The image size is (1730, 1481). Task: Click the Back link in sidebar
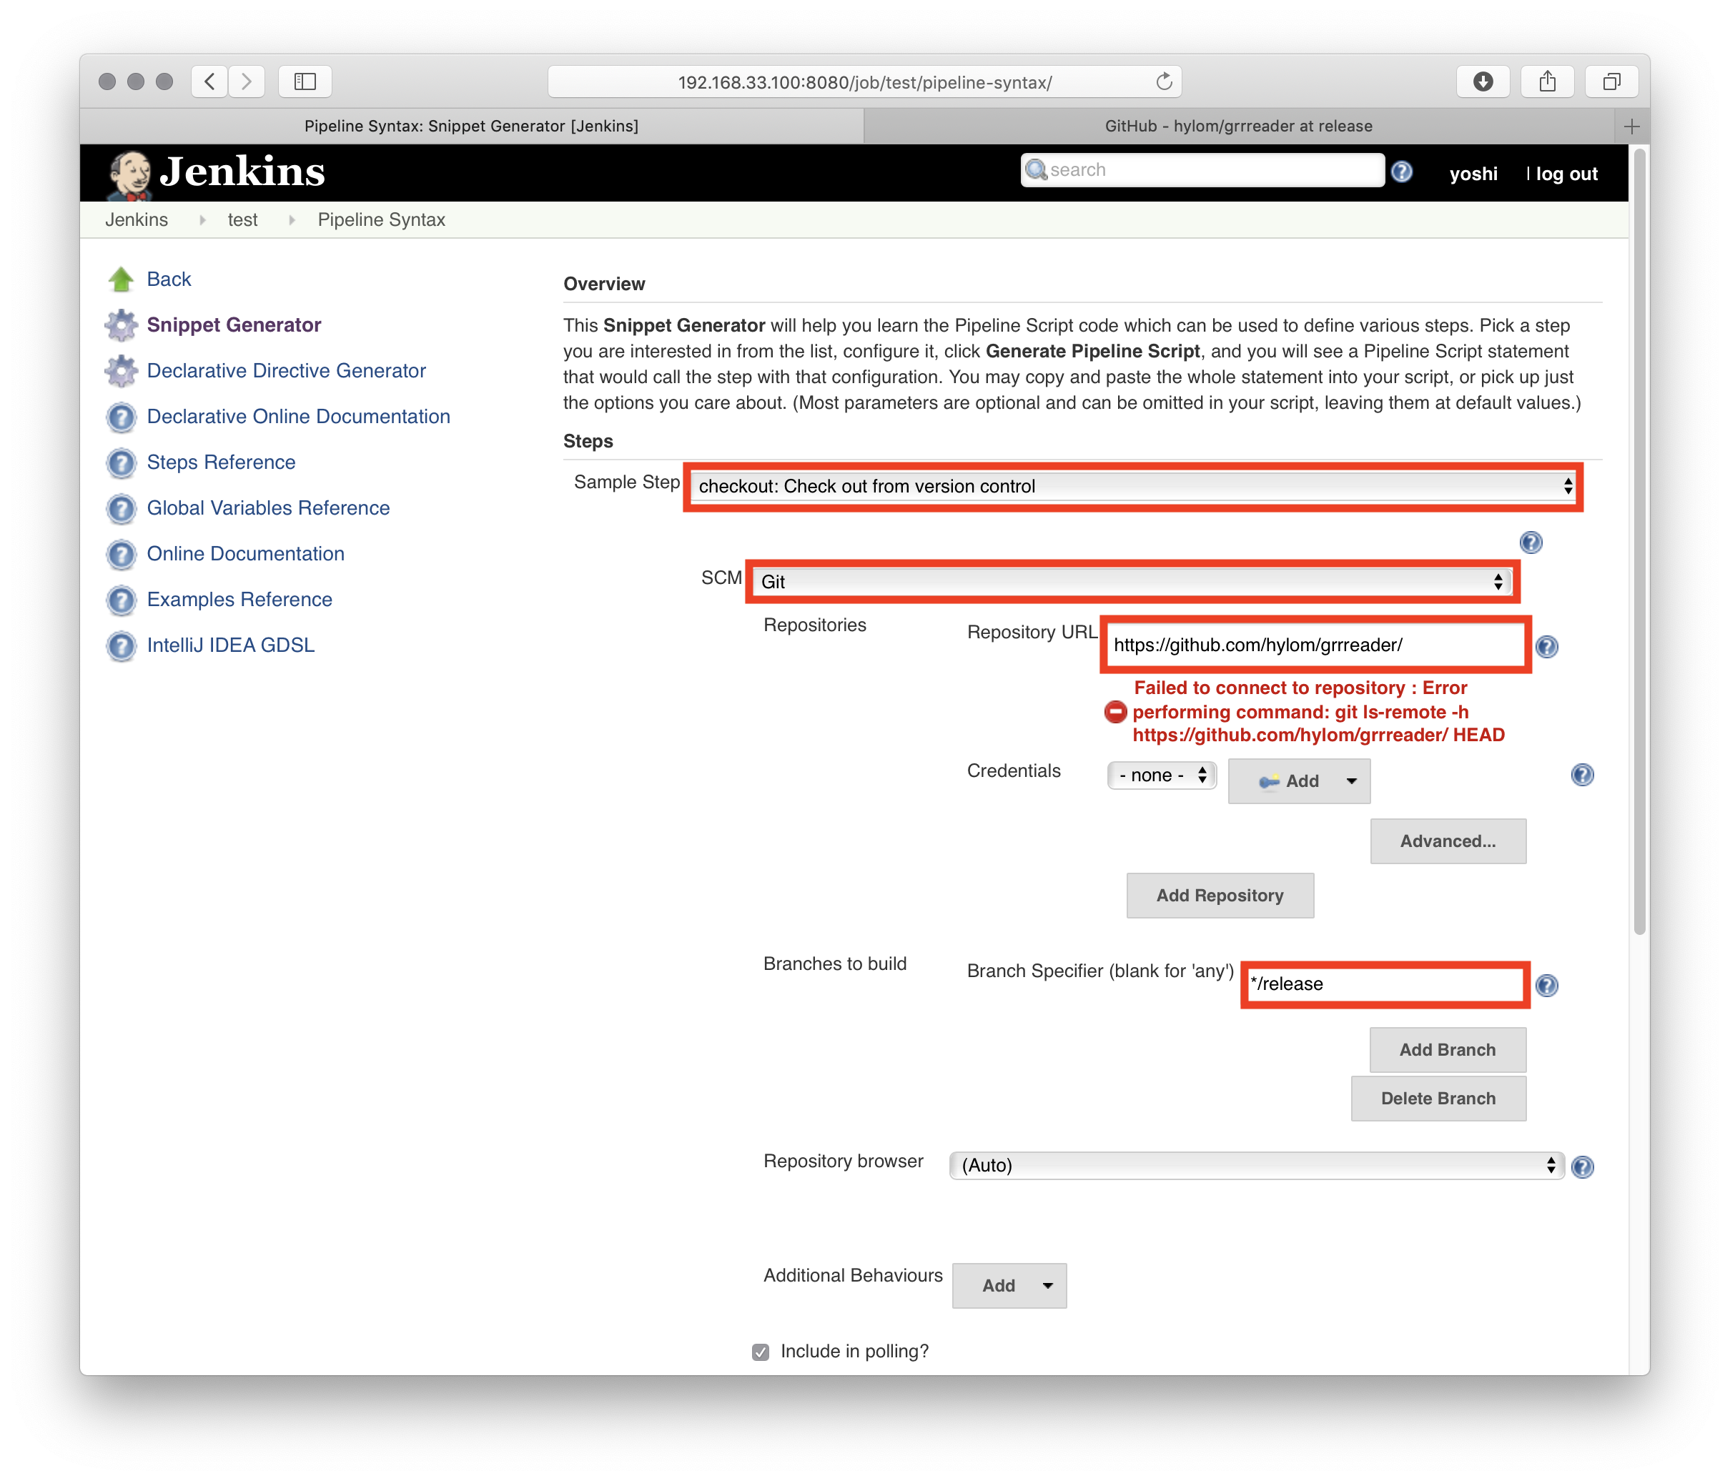click(x=169, y=279)
